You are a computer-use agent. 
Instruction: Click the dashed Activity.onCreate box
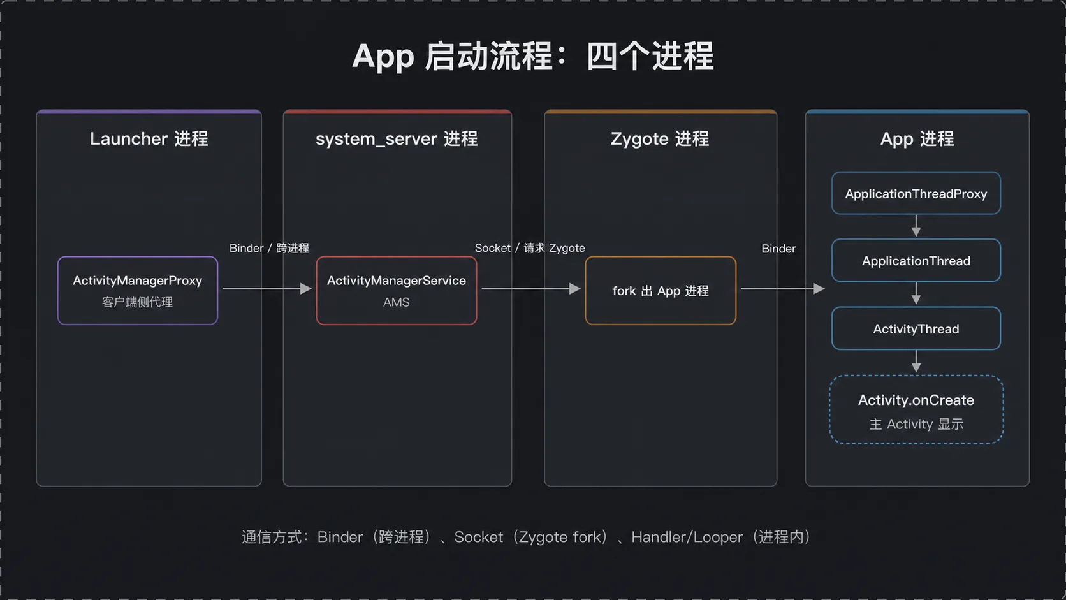pyautogui.click(x=916, y=409)
